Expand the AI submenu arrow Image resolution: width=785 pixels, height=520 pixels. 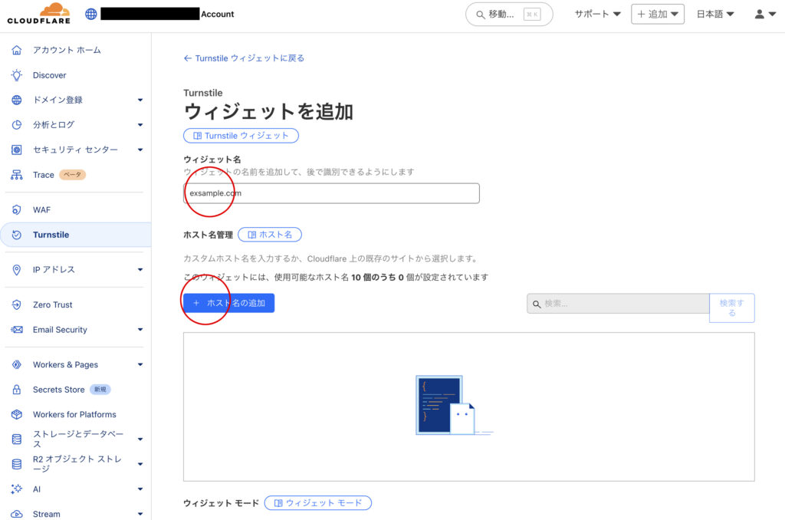click(140, 489)
